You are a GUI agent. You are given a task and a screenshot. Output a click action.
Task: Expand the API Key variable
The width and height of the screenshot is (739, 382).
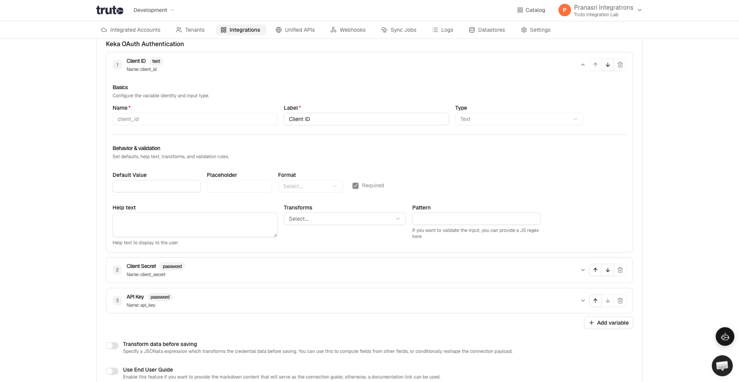point(583,301)
